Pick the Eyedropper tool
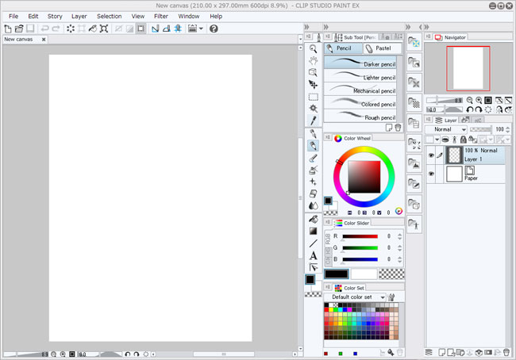This screenshot has width=516, height=360. click(314, 121)
